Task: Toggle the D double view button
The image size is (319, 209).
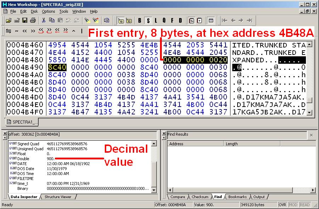Action: (180, 20)
